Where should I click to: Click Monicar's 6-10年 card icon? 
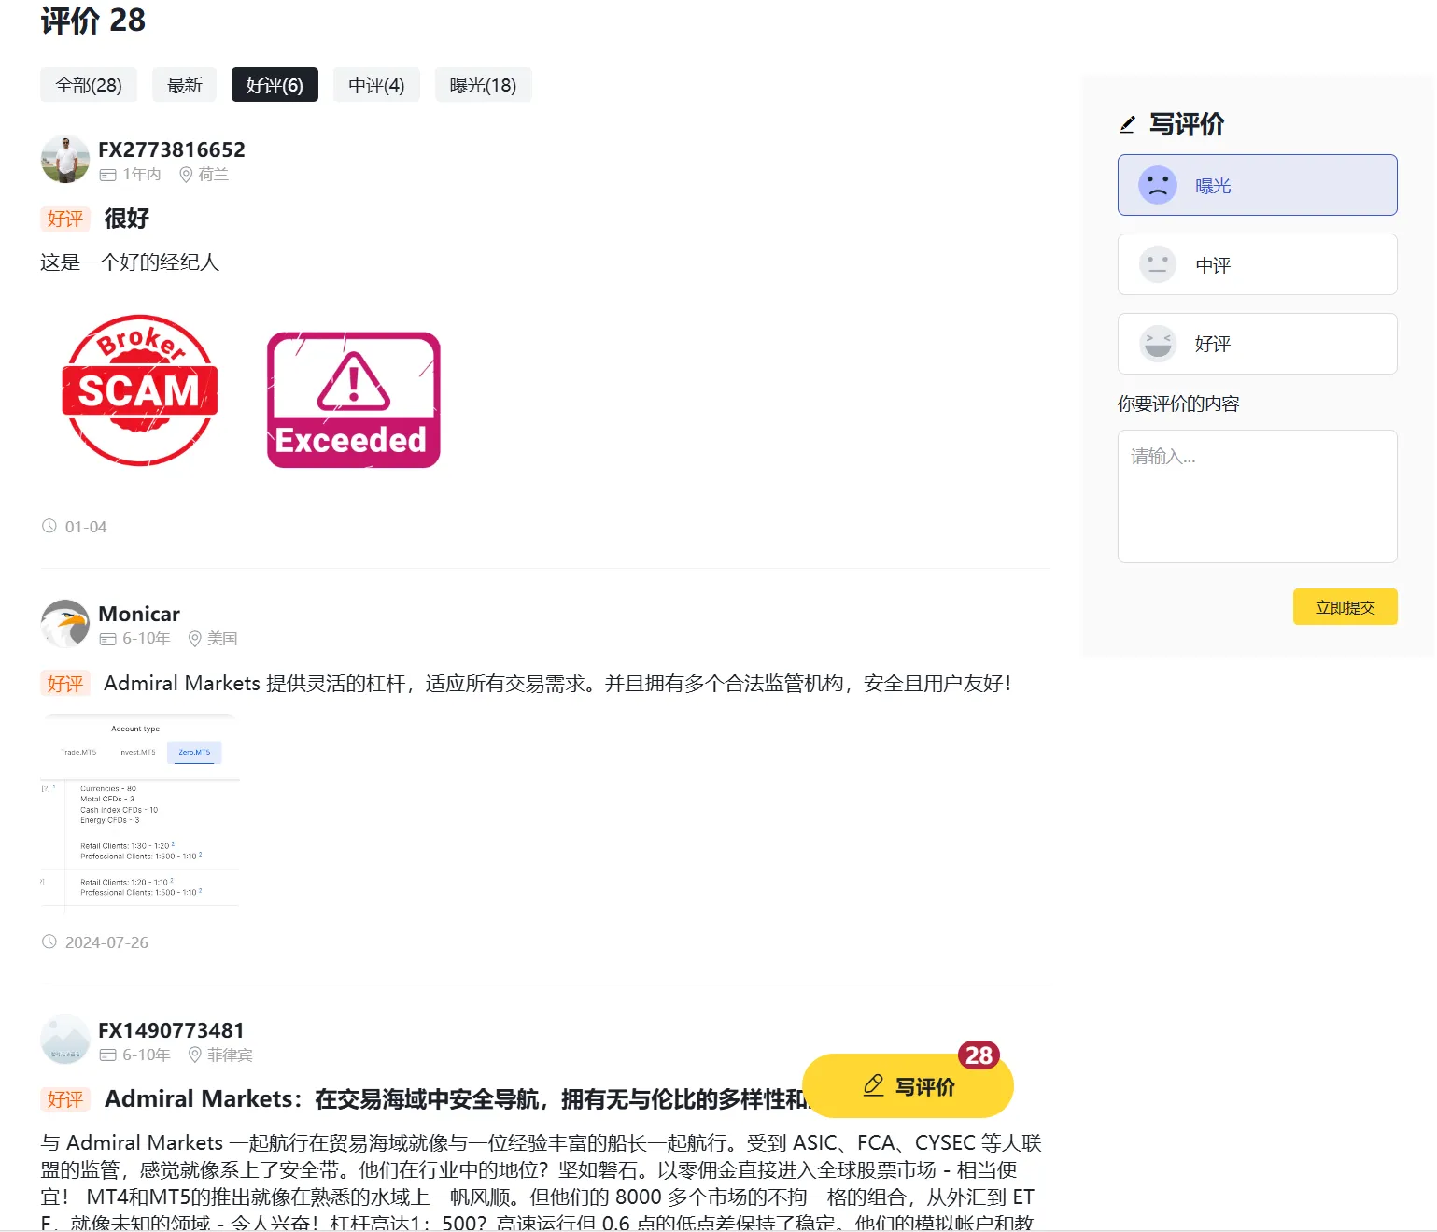click(x=108, y=639)
